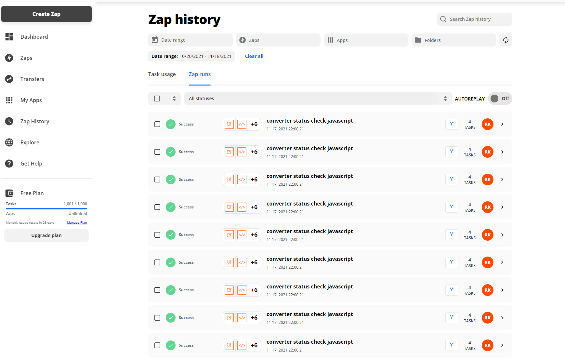Click the green Success checkmark in second run row
This screenshot has height=359, width=565.
pyautogui.click(x=171, y=152)
